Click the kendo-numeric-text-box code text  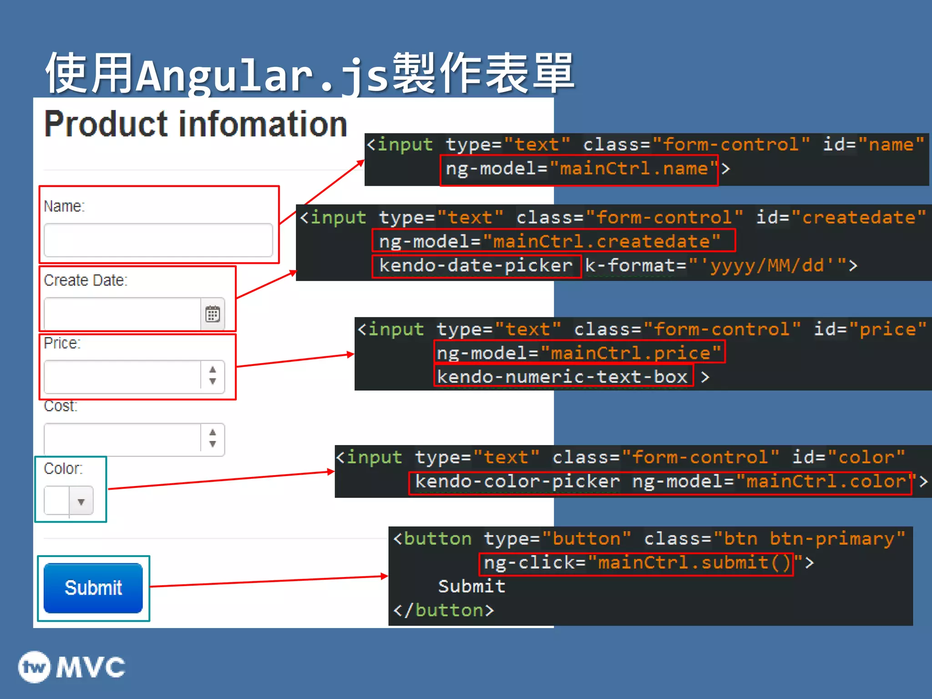[562, 377]
